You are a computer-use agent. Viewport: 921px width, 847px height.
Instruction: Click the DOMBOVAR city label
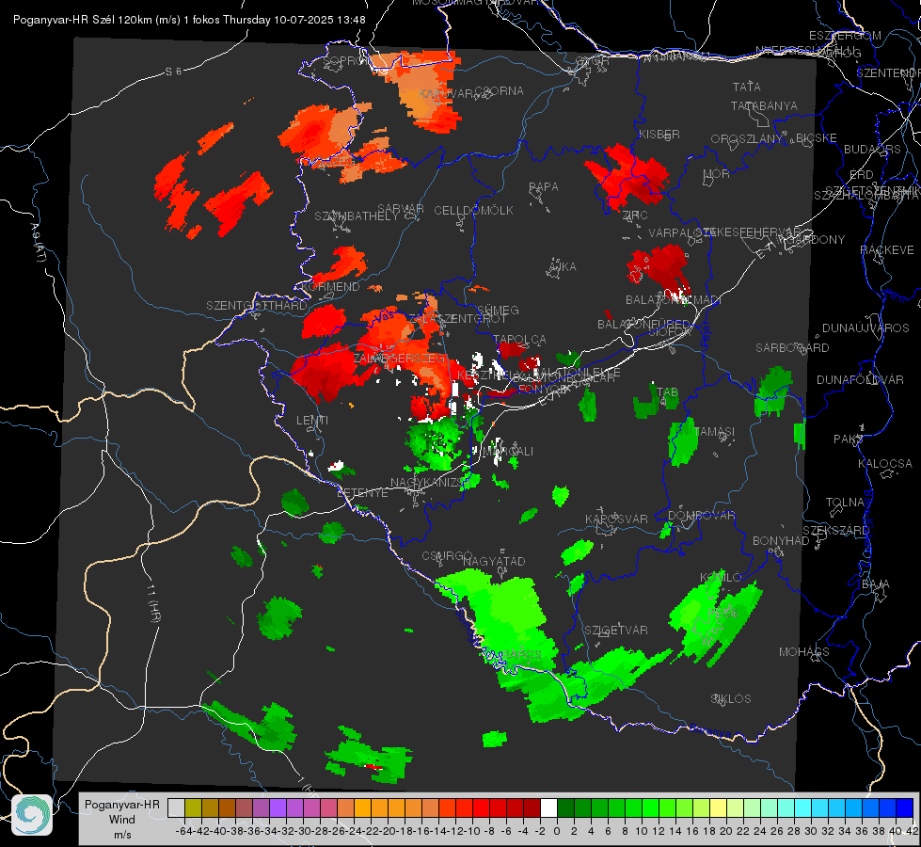701,516
